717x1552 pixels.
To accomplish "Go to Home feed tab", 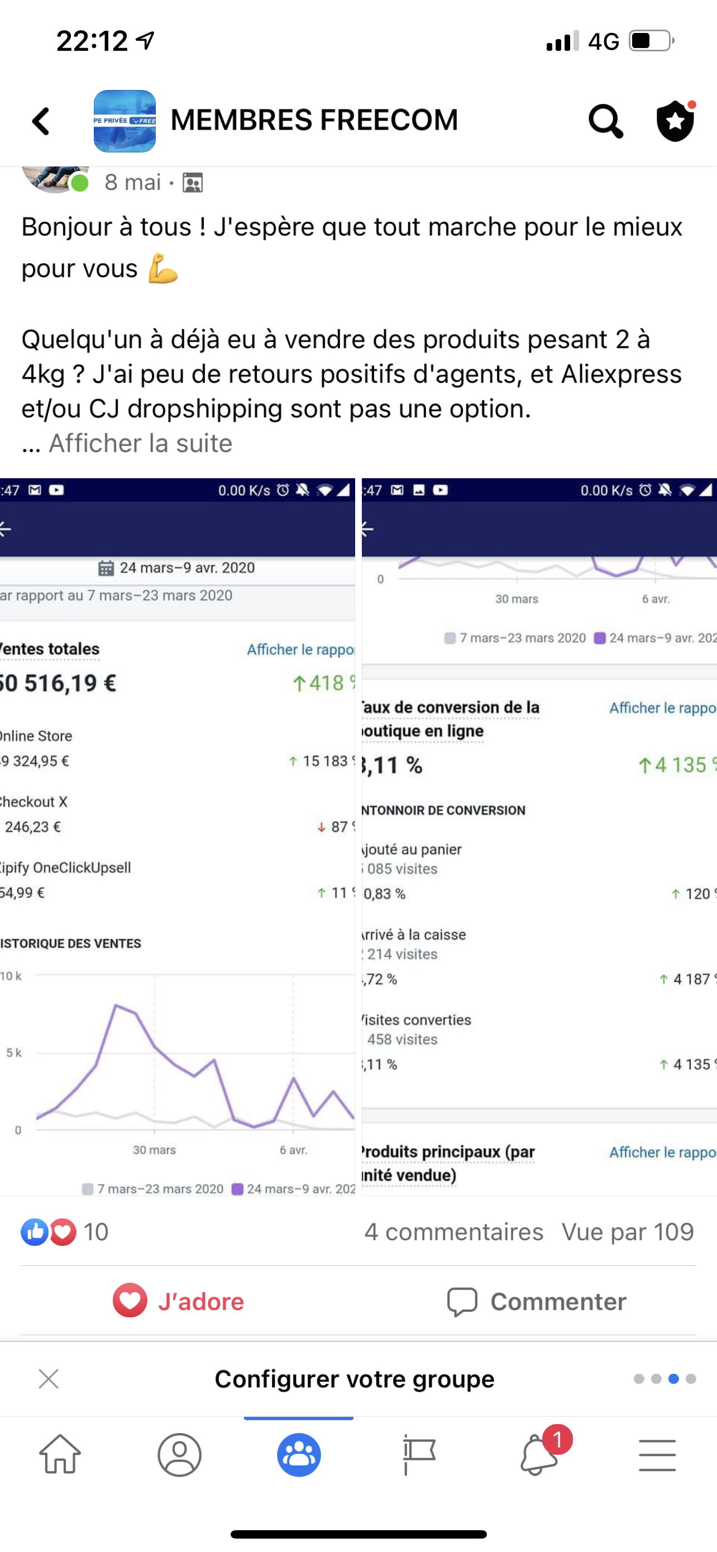I will (x=60, y=1455).
